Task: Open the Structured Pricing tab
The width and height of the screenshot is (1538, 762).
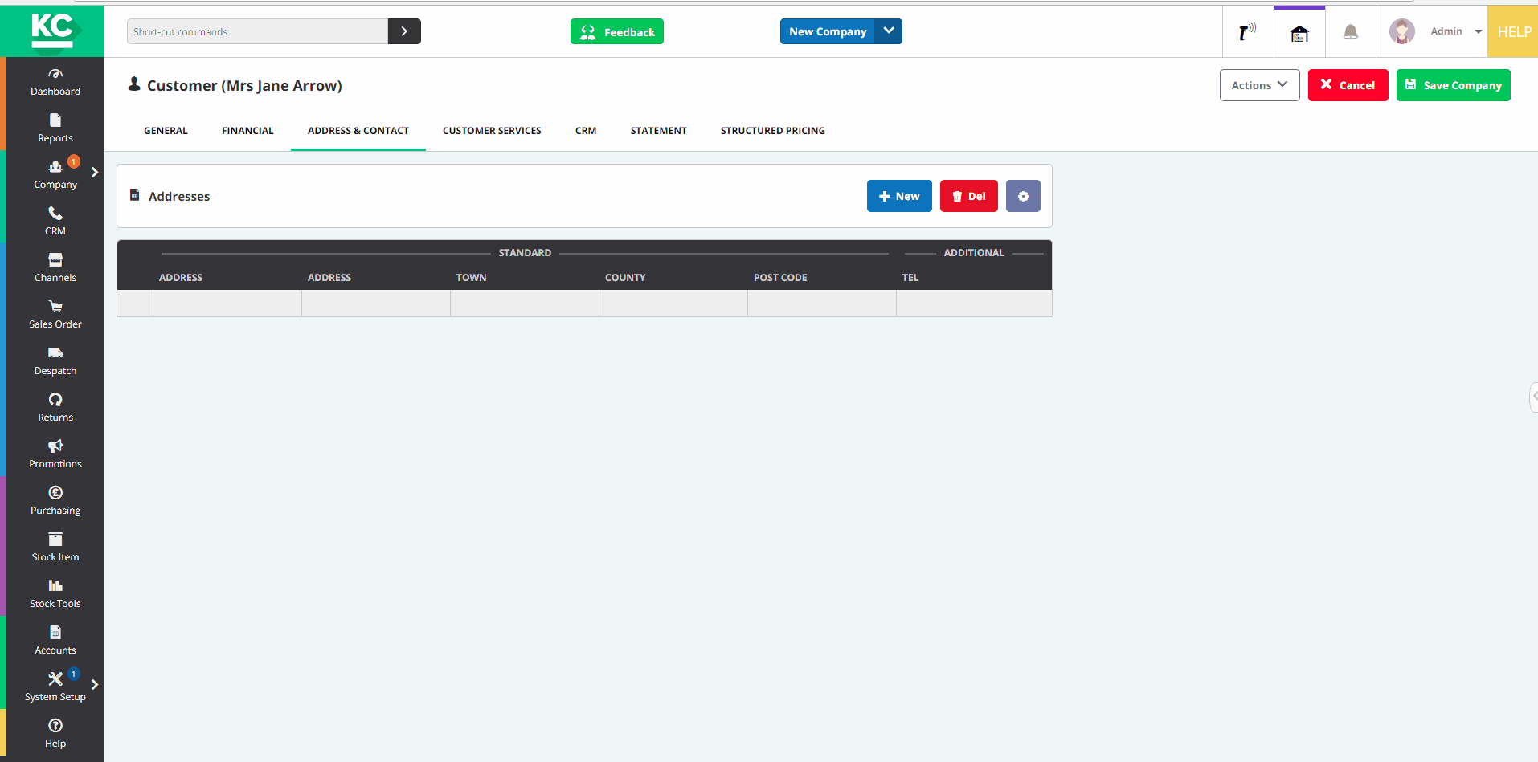Action: [772, 130]
